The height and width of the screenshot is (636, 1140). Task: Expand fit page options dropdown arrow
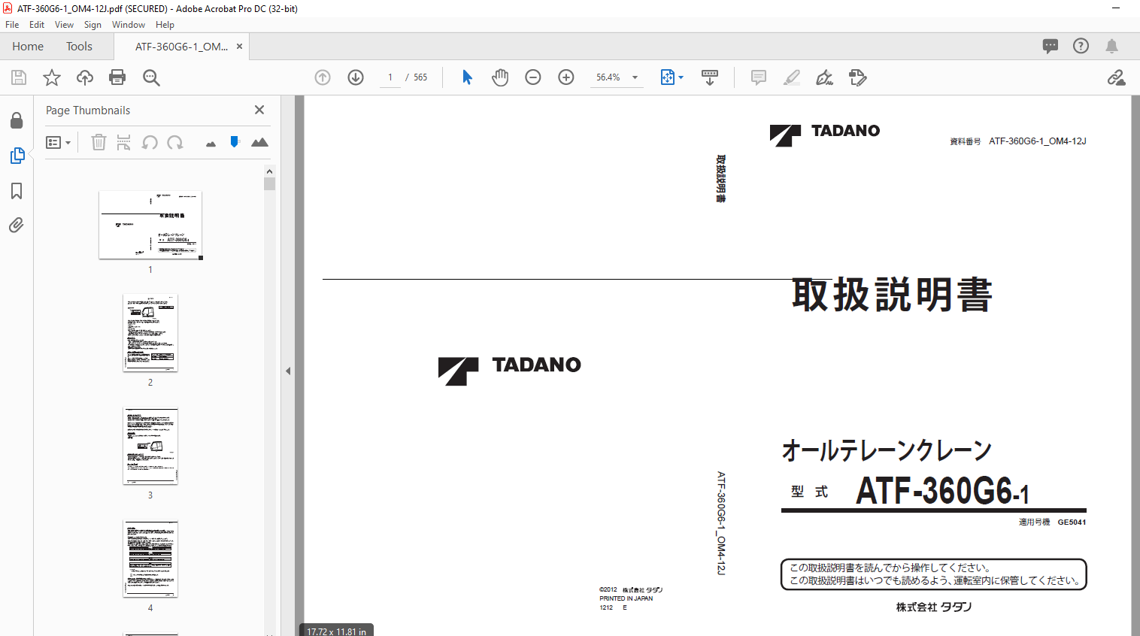click(x=681, y=77)
